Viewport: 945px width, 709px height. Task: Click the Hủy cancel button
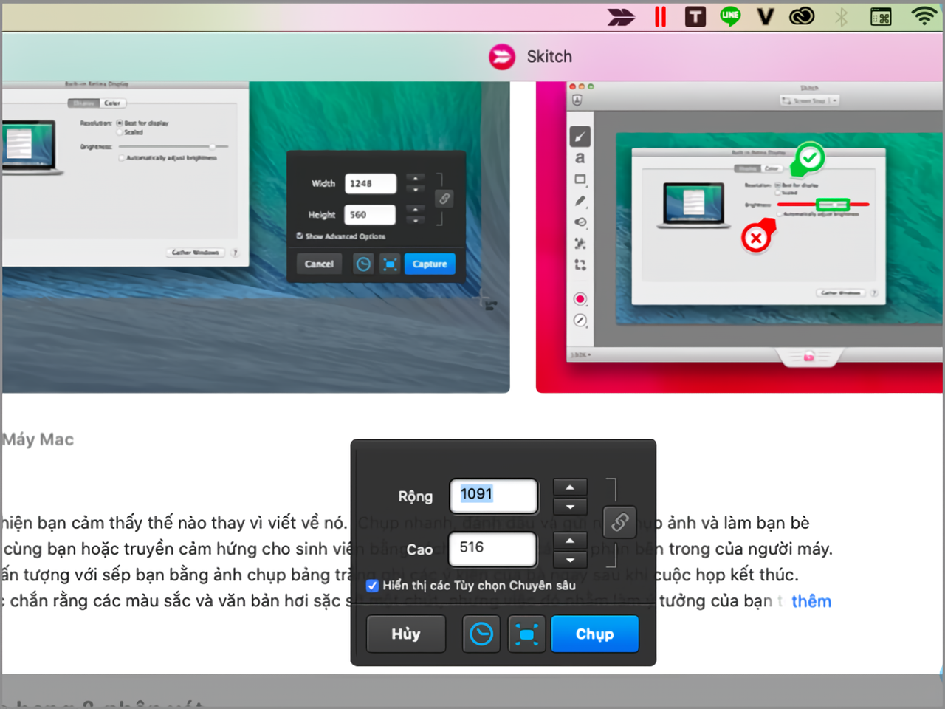coord(406,634)
